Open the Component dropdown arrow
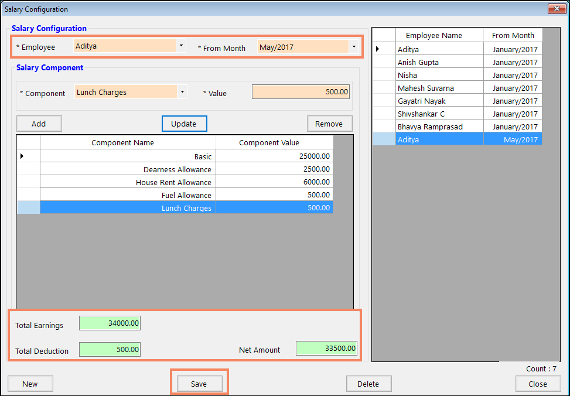Viewport: 570px width, 396px height. point(183,92)
